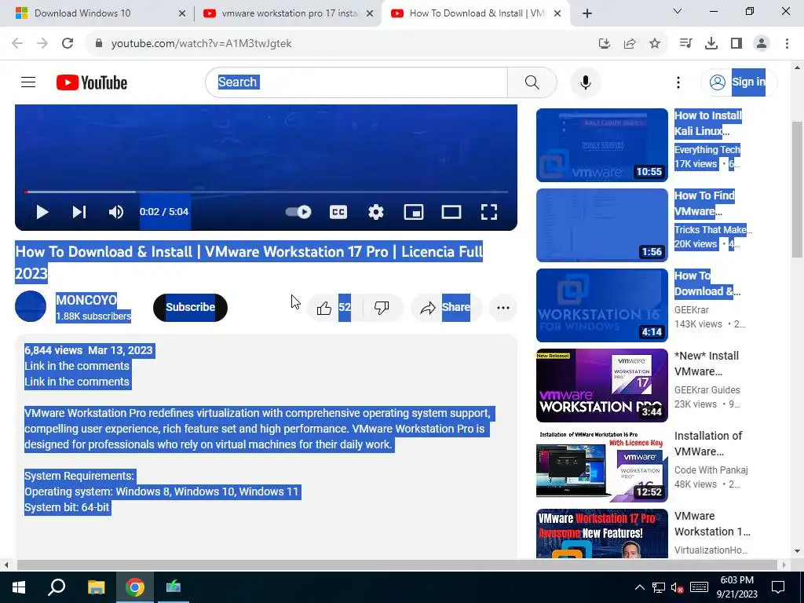
Task: Toggle Chrome side panel
Action: tap(736, 44)
